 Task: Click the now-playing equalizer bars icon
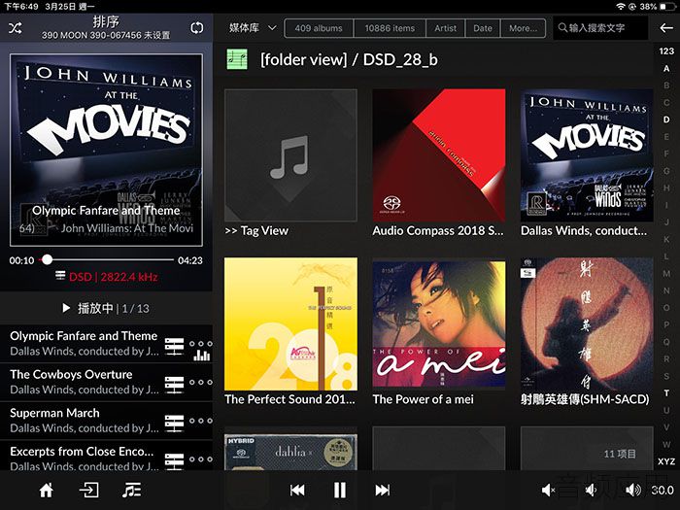pyautogui.click(x=202, y=356)
